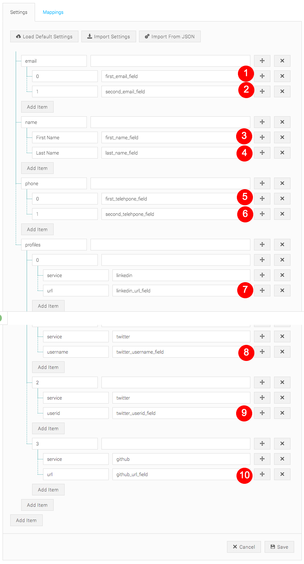This screenshot has width=304, height=564.
Task: Click move handle on the phone row
Action: click(262, 183)
